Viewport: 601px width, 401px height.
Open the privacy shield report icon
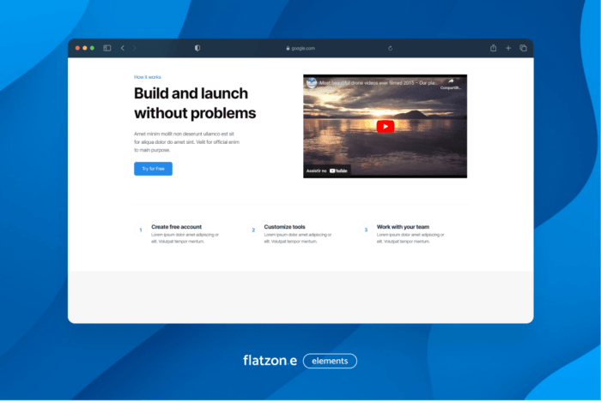coord(197,48)
